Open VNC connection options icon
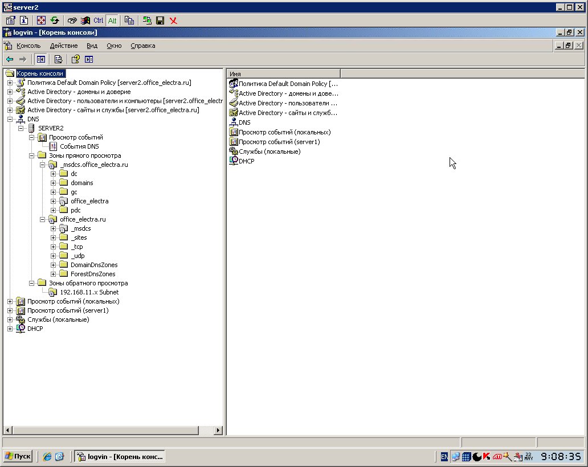The width and height of the screenshot is (588, 467). click(10, 21)
